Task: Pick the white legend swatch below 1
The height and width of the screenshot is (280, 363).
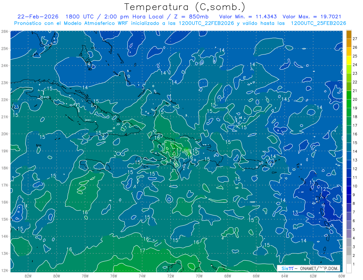Action: pyautogui.click(x=349, y=269)
